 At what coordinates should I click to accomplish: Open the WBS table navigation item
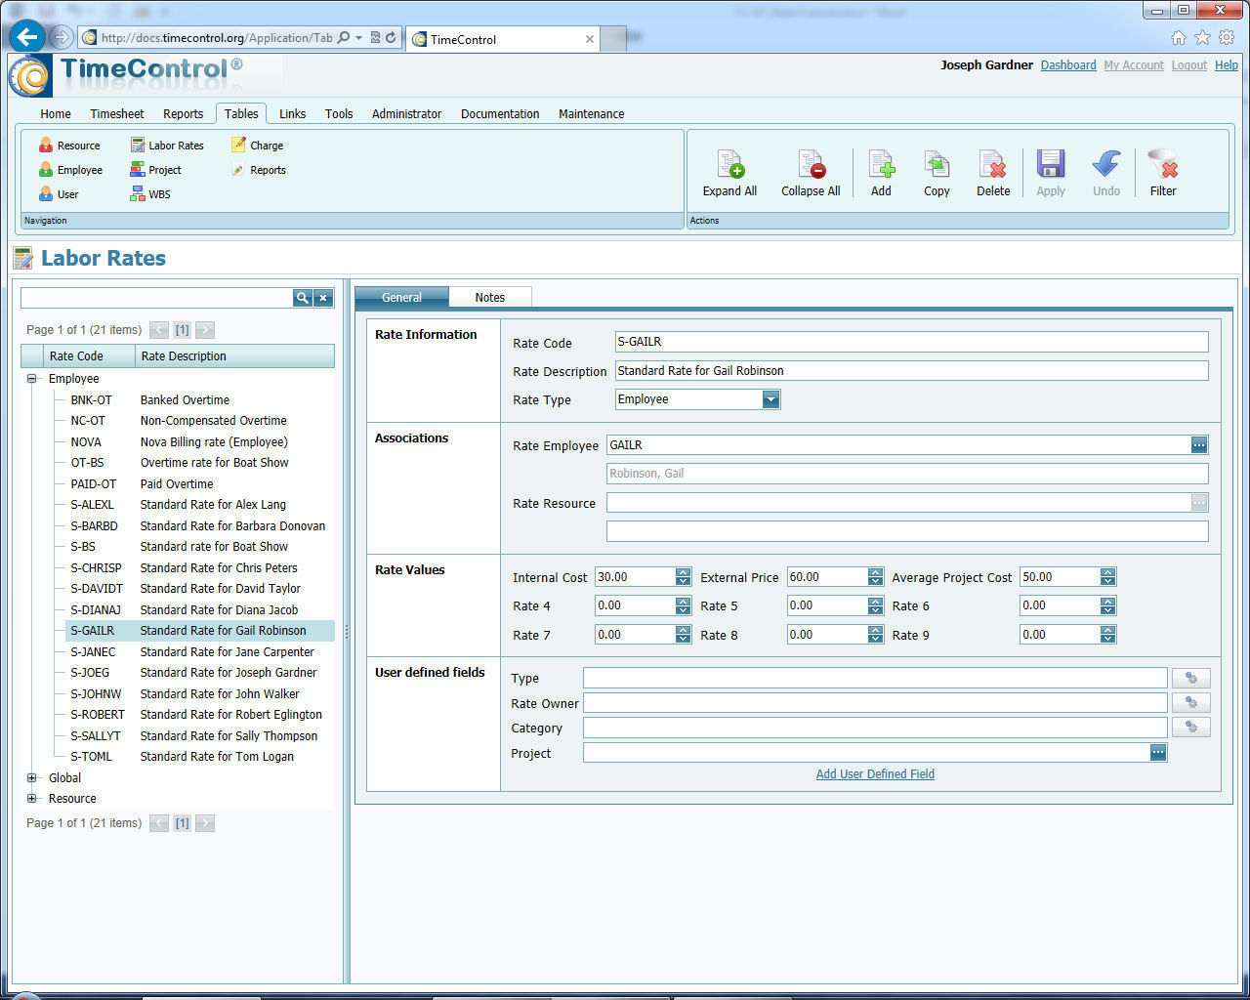[150, 194]
